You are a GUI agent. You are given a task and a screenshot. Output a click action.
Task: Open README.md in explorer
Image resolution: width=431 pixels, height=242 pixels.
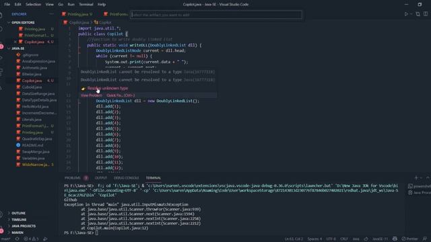coord(32,145)
